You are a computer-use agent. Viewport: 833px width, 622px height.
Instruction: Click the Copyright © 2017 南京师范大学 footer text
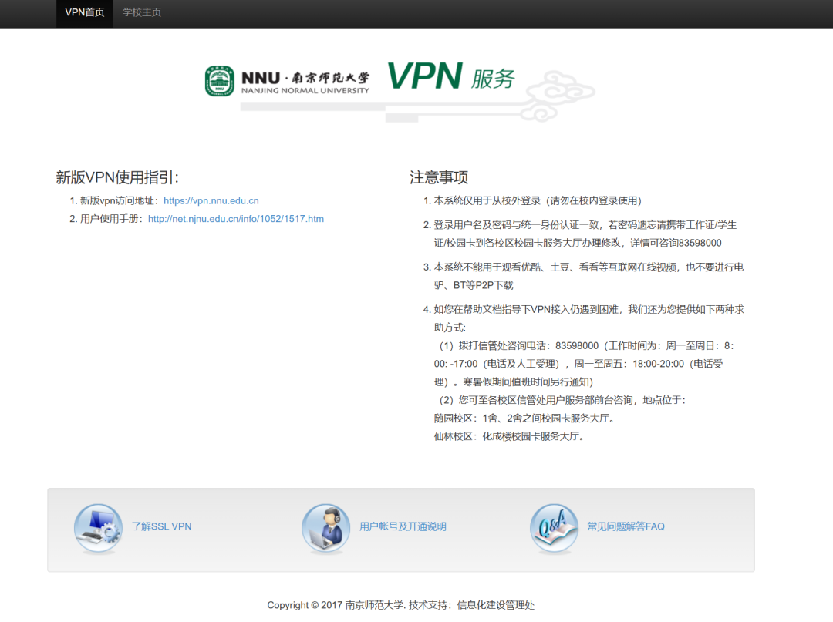[x=336, y=605]
